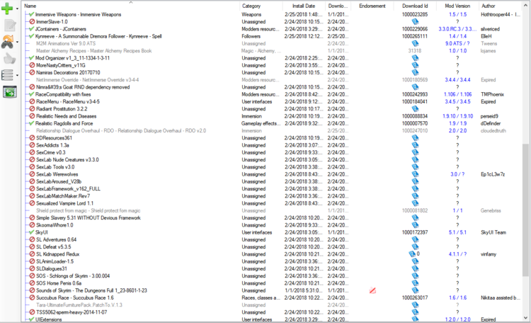Click green check icon for RaceCompatibility with fixes
Image resolution: width=531 pixels, height=323 pixels.
tap(31, 94)
